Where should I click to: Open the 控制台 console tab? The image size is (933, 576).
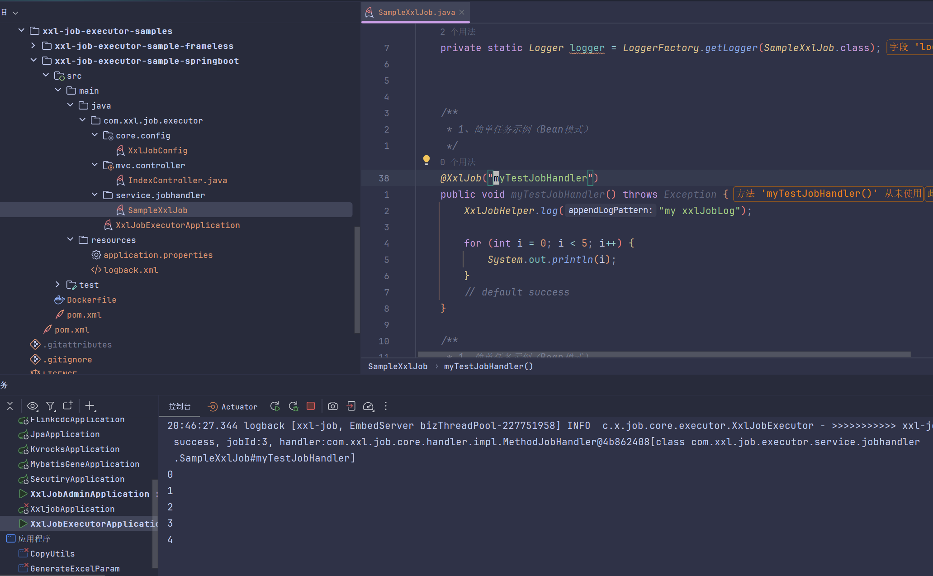pyautogui.click(x=180, y=406)
